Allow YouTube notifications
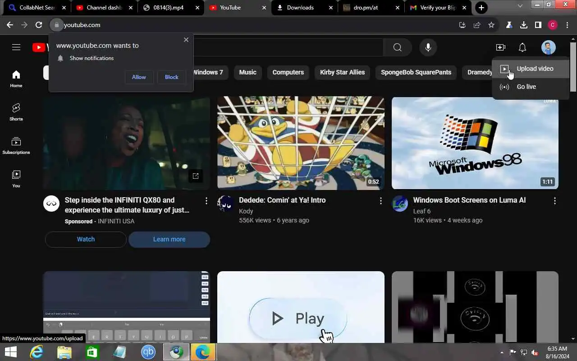The image size is (577, 361). click(139, 77)
